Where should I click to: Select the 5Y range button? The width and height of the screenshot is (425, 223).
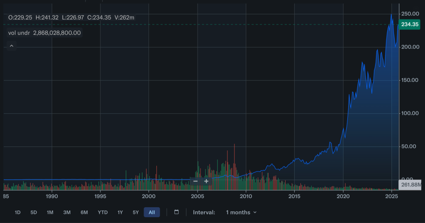pos(136,212)
